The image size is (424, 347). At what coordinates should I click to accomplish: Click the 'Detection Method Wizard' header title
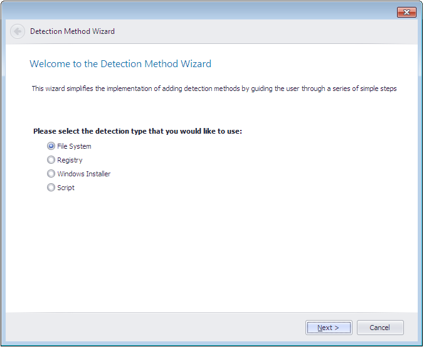[72, 31]
